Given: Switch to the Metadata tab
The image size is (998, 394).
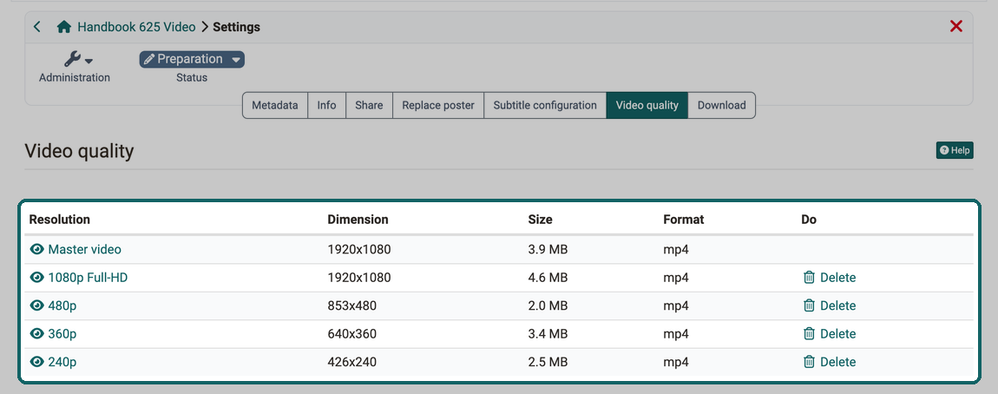Looking at the screenshot, I should [275, 105].
